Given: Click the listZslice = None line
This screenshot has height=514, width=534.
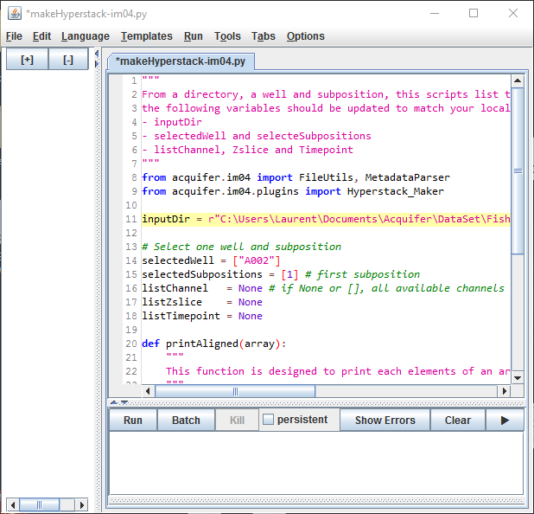Looking at the screenshot, I should [202, 302].
